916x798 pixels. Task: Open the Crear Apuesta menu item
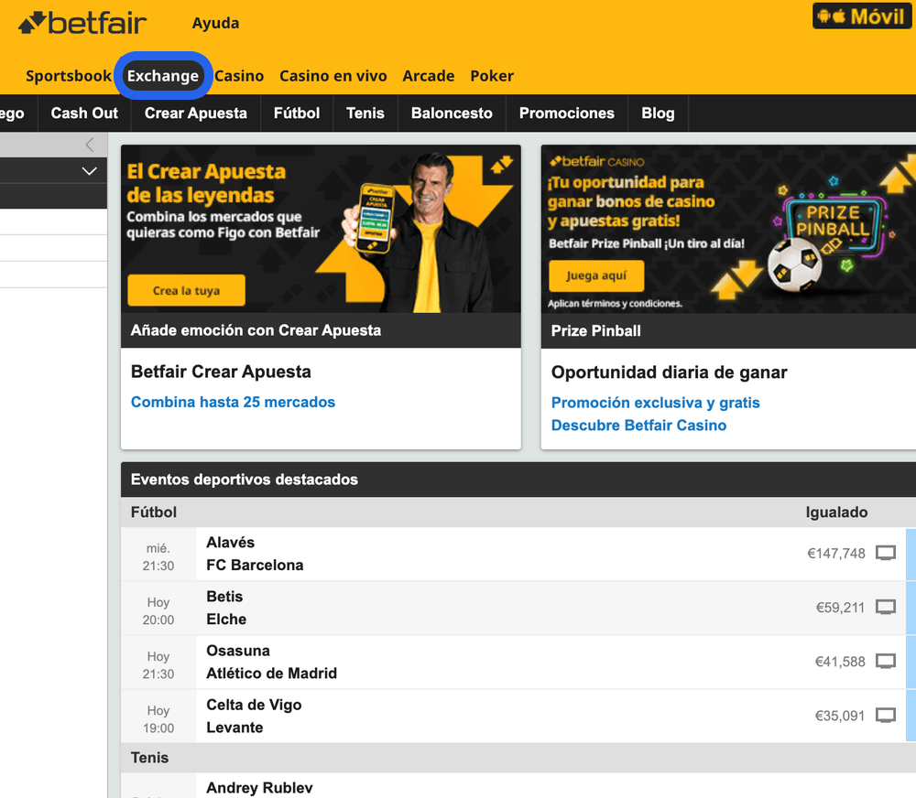pyautogui.click(x=196, y=113)
